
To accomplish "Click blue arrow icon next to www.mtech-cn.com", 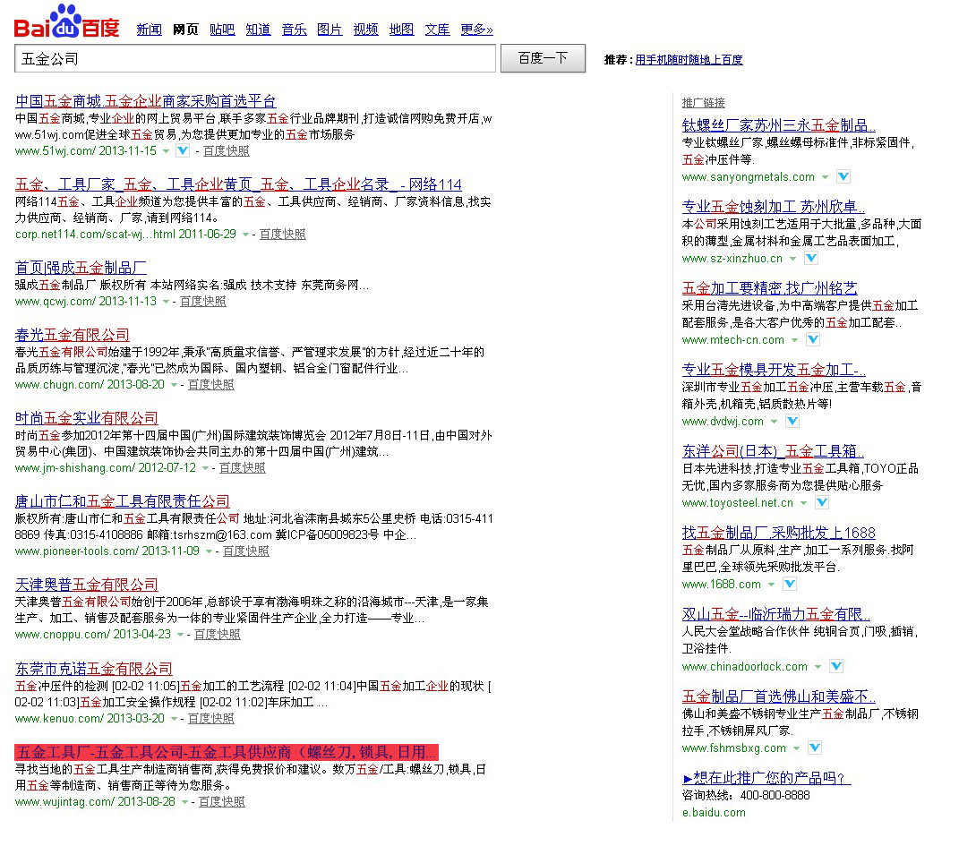I will pos(812,339).
